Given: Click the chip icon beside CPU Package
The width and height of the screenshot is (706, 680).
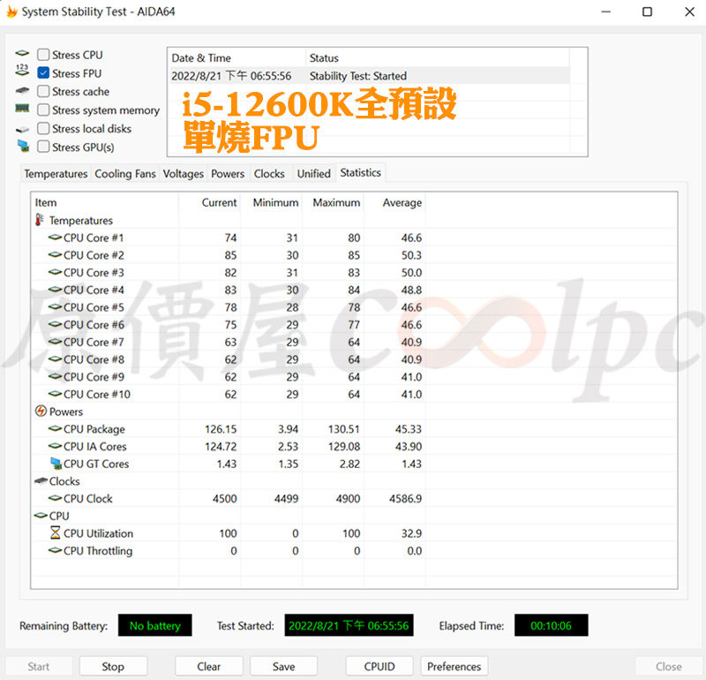Looking at the screenshot, I should (55, 428).
